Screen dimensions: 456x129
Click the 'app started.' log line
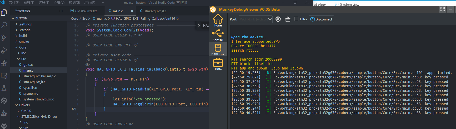click(342, 73)
